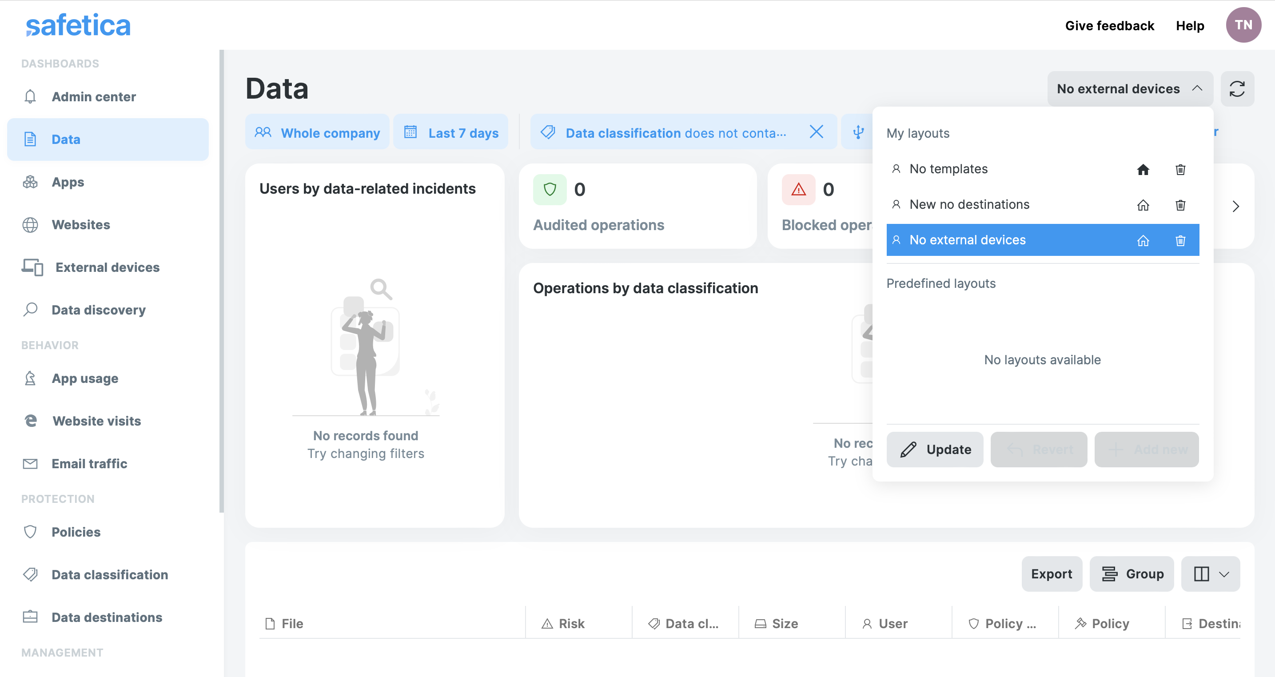Show next summary cards with right chevron

point(1235,206)
